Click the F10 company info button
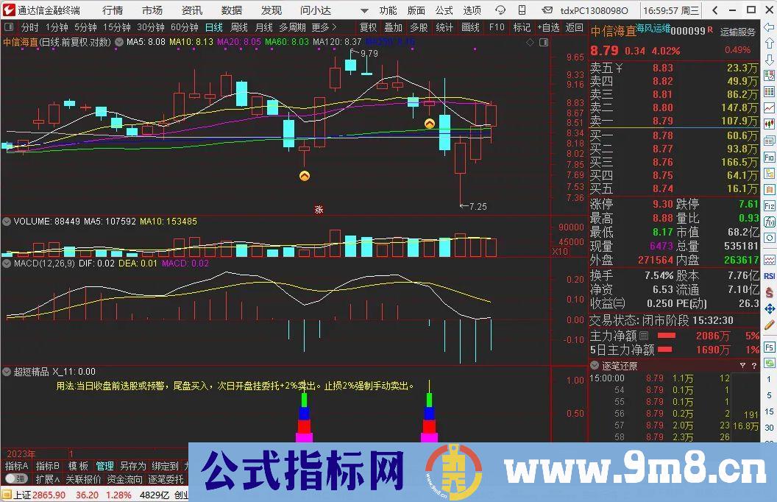Viewport: 777px width, 502px height. pyautogui.click(x=497, y=27)
